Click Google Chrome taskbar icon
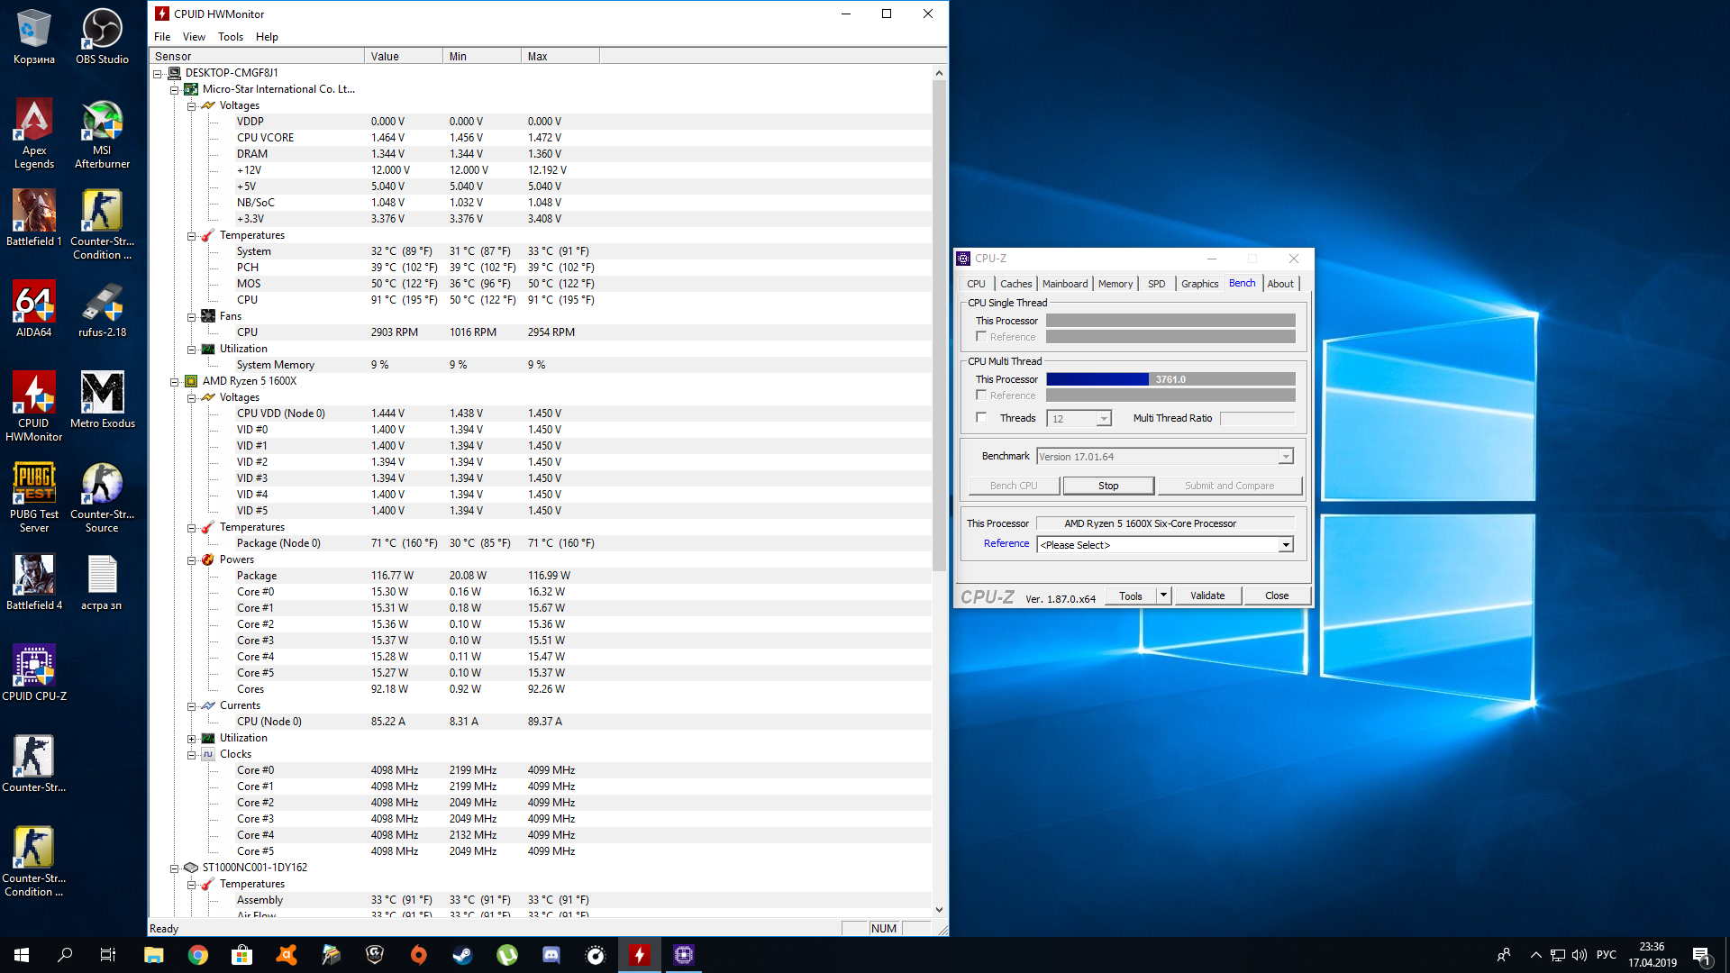The image size is (1730, 973). 197,955
